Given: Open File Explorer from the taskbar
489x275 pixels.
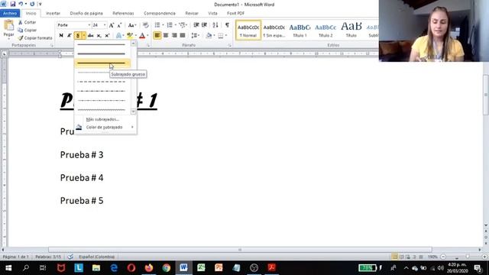Looking at the screenshot, I should [x=96, y=268].
